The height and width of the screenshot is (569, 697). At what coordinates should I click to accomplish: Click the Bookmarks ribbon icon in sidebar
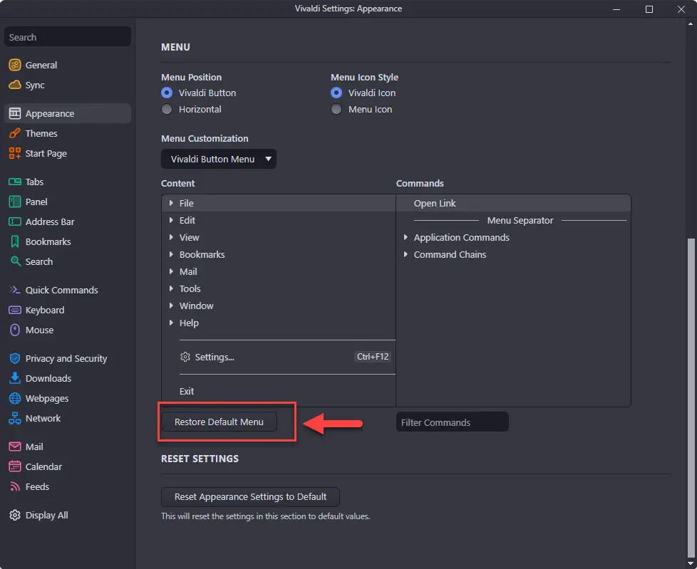(15, 241)
